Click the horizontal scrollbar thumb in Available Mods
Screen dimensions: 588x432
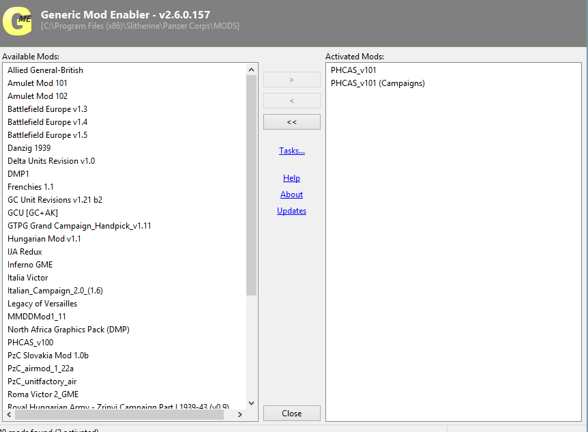(x=119, y=414)
